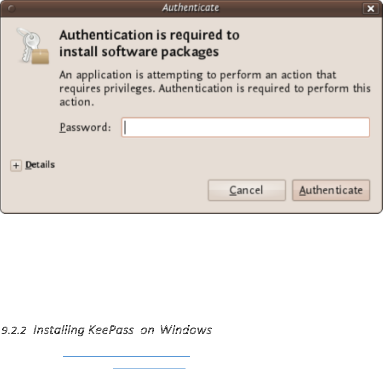
Task: Expand Details using the plus box
Action: [x=16, y=166]
